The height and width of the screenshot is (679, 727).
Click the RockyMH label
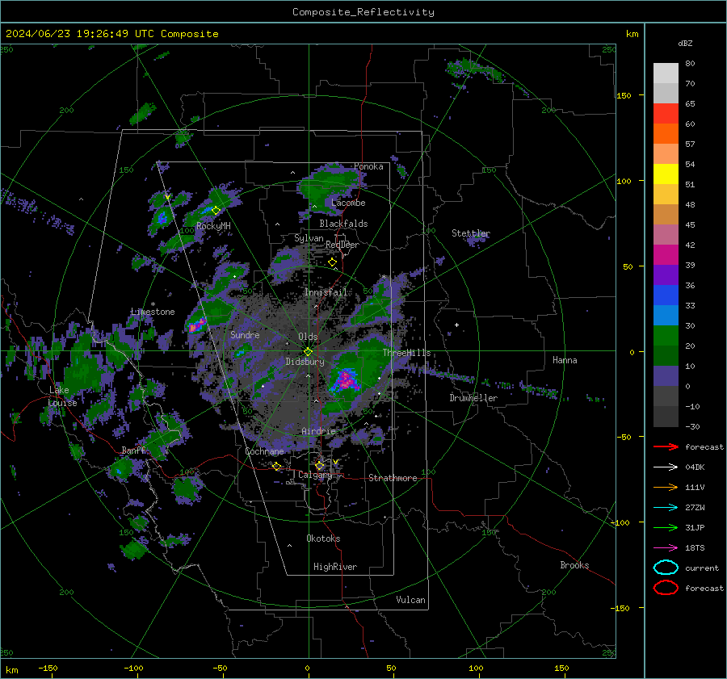click(213, 226)
